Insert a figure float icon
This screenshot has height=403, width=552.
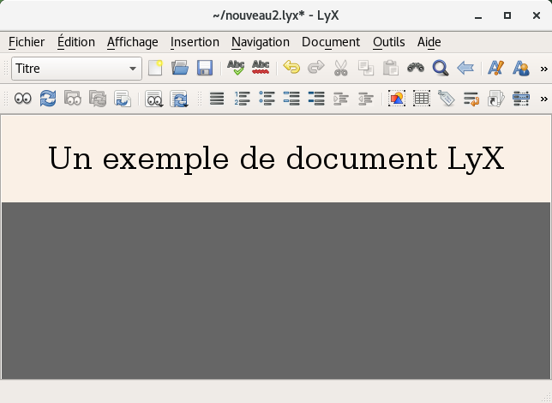397,99
